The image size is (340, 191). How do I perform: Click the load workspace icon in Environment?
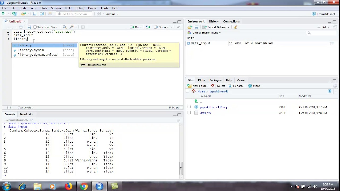(190, 27)
